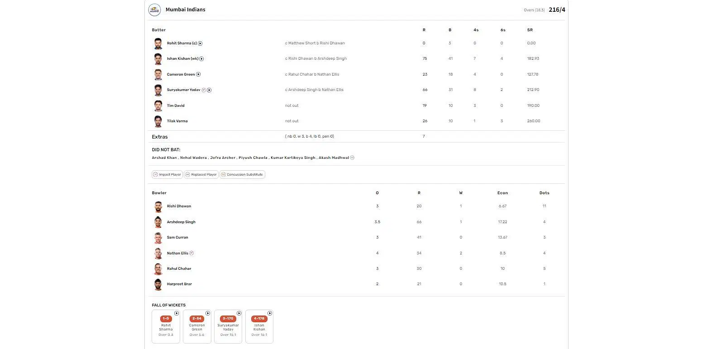Click impact player icon beside Nathan Ellis
This screenshot has height=349, width=717.
(191, 253)
